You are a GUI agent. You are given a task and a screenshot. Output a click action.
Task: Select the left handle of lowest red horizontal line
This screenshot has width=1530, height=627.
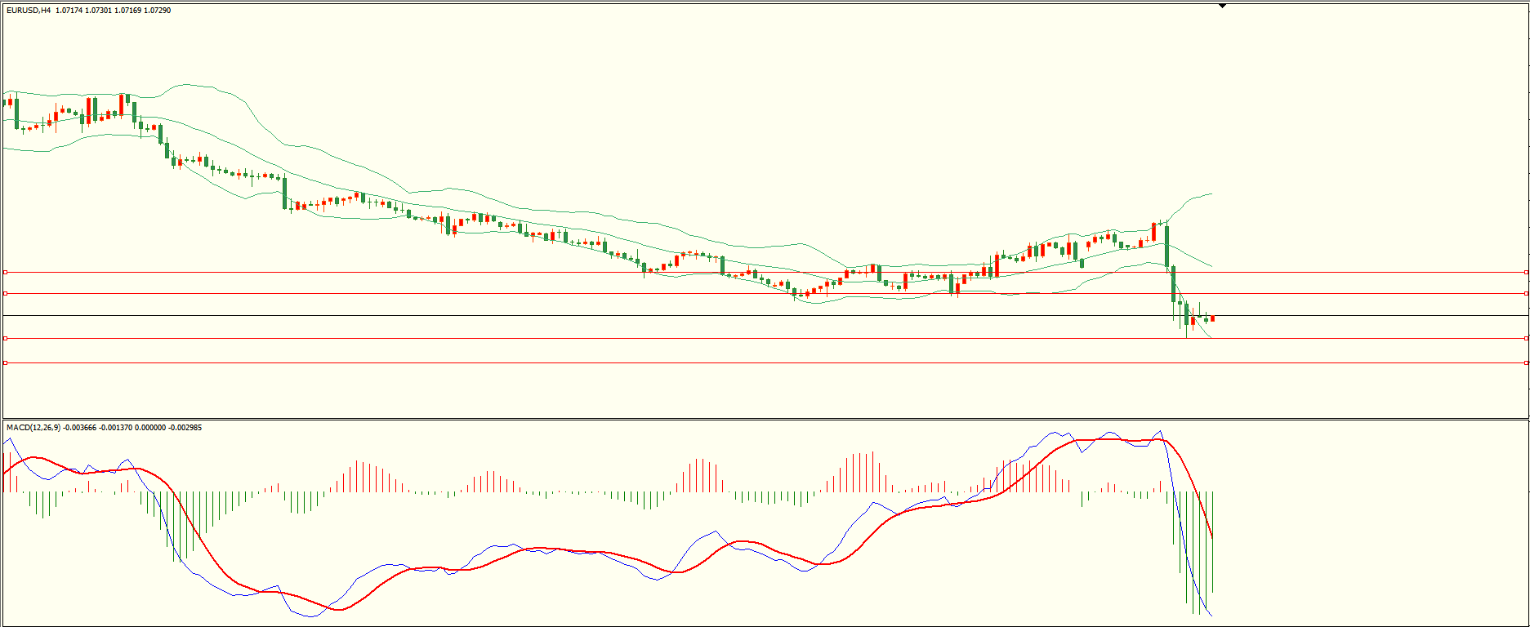[5, 362]
